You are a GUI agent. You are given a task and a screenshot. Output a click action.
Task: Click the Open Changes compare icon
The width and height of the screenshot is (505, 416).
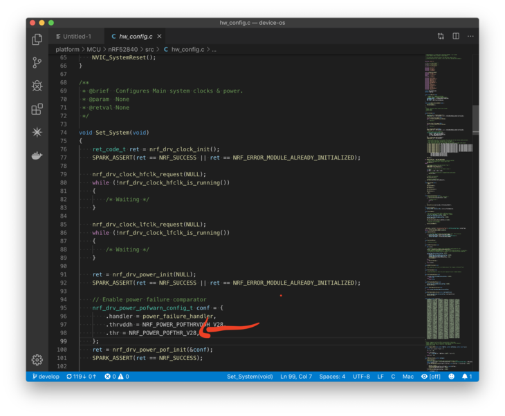click(x=441, y=37)
